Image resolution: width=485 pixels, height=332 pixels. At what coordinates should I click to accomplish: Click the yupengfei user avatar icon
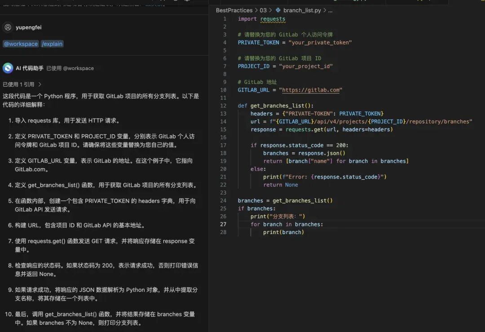click(8, 27)
